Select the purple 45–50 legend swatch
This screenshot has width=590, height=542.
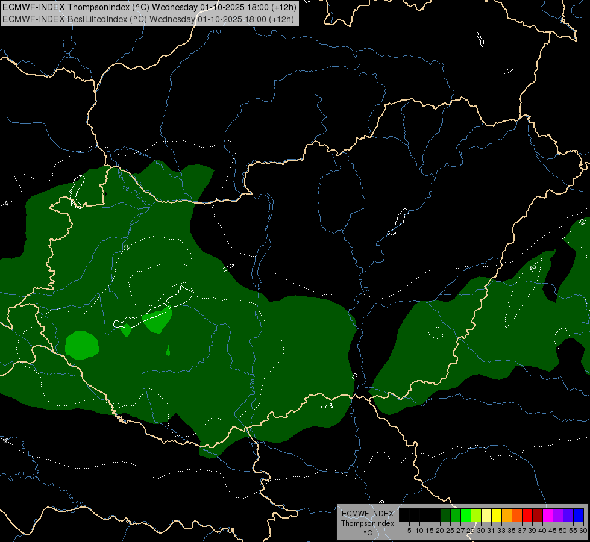[x=559, y=515]
